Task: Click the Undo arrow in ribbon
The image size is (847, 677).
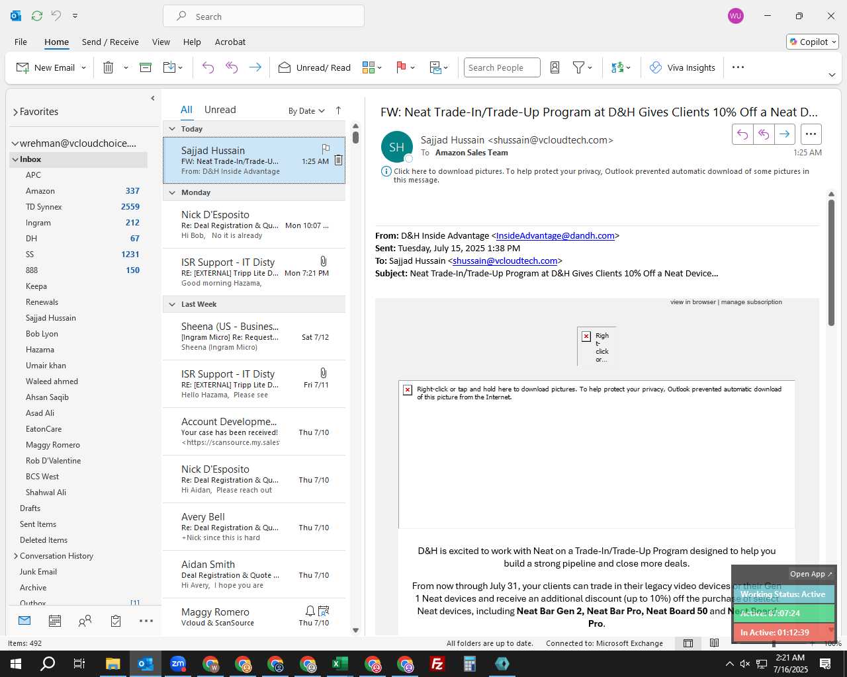Action: pyautogui.click(x=208, y=67)
